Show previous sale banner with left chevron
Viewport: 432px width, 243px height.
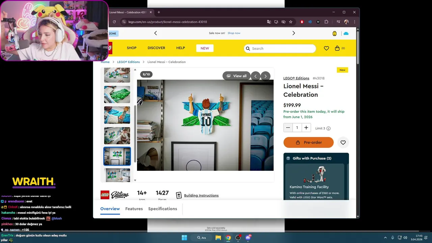[156, 33]
